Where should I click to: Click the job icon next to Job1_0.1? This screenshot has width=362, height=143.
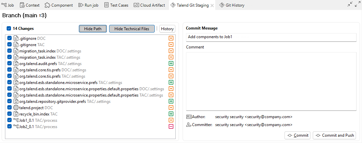16,120
